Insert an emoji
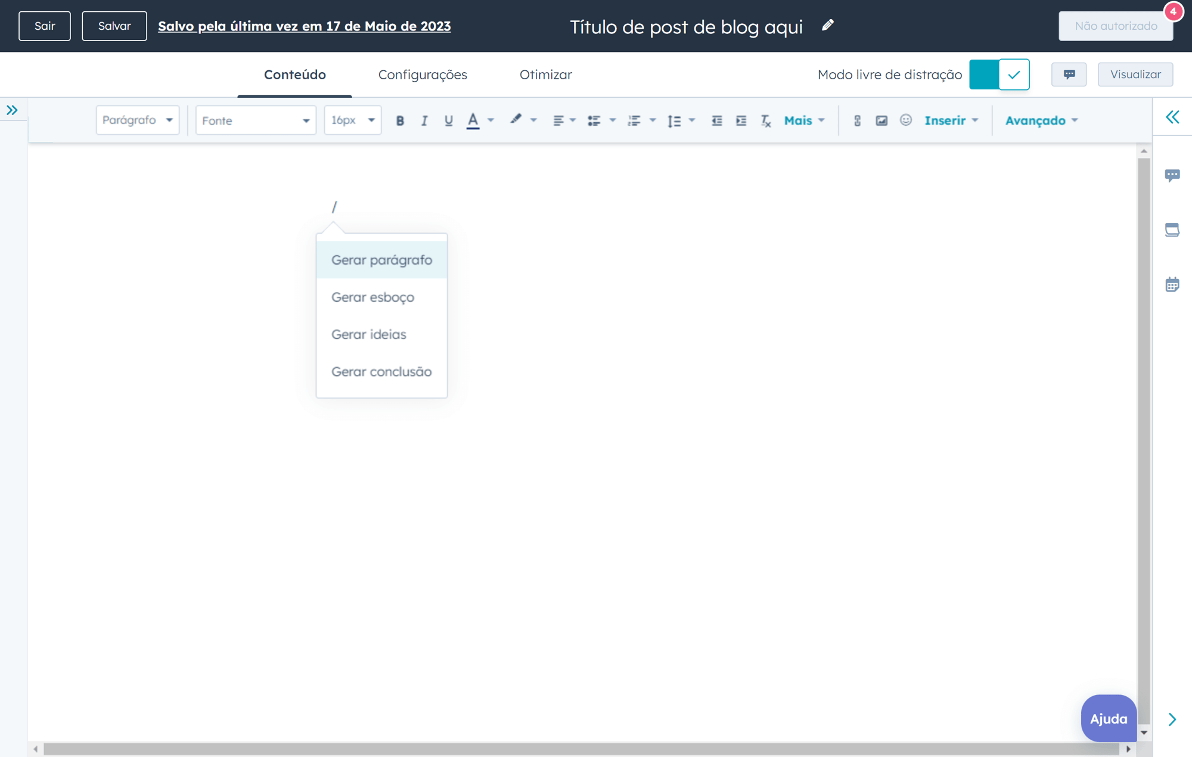1192x757 pixels. tap(906, 120)
